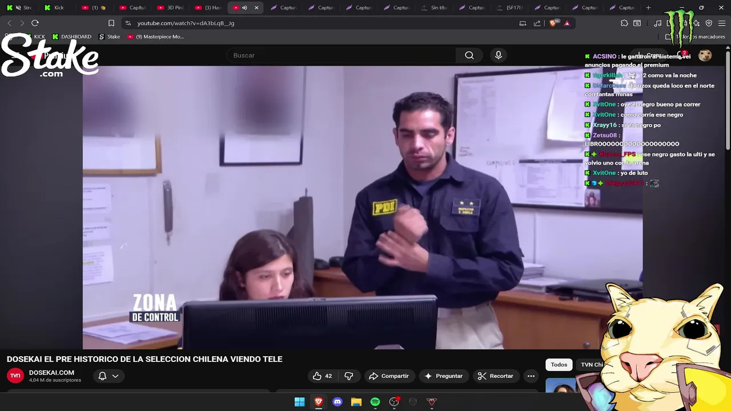
Task: Open Spotify from the taskbar
Action: (x=375, y=402)
